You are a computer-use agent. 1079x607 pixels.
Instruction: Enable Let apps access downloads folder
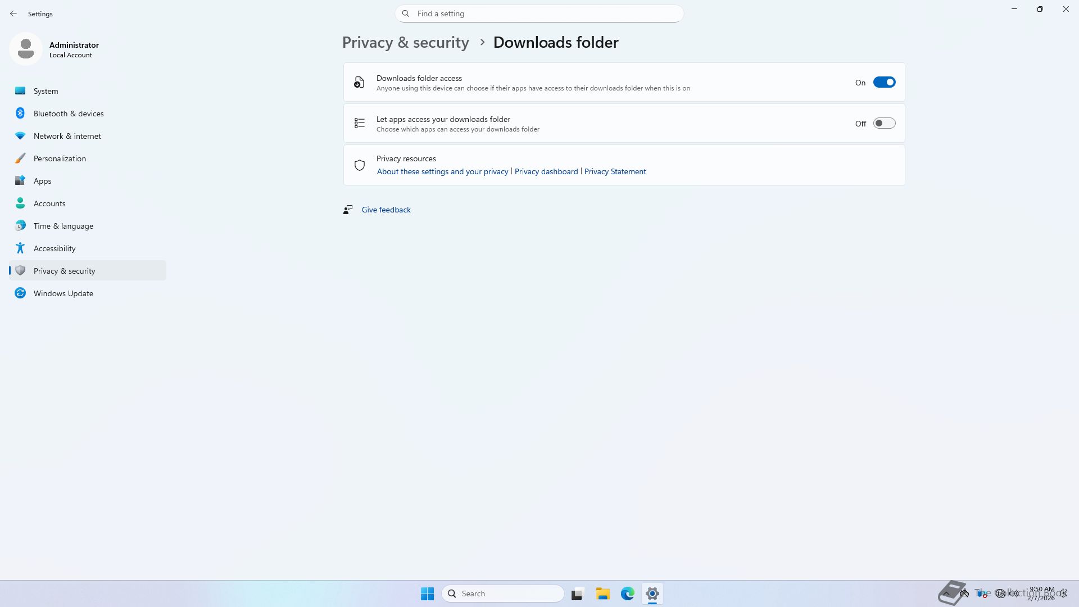[x=883, y=124]
